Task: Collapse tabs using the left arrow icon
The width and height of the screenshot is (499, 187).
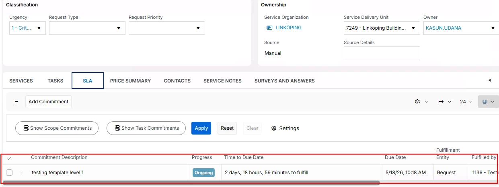Action: pyautogui.click(x=489, y=80)
